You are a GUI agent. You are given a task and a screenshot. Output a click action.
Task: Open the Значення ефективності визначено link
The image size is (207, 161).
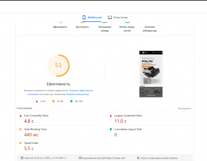tap(60, 92)
